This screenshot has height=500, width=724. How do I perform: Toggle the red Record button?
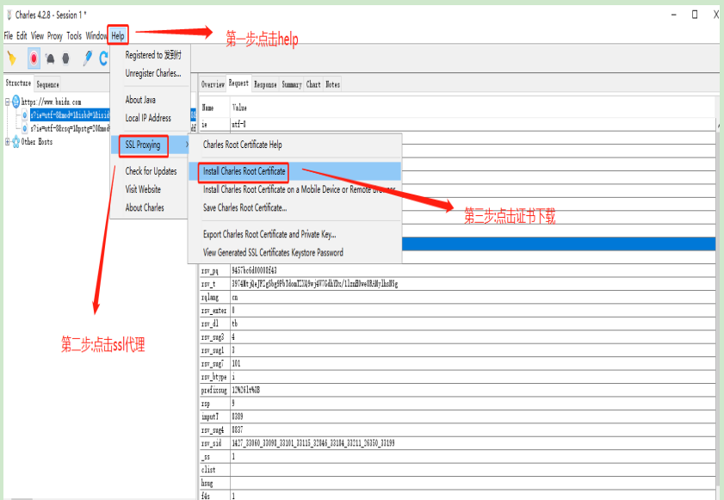(x=34, y=59)
